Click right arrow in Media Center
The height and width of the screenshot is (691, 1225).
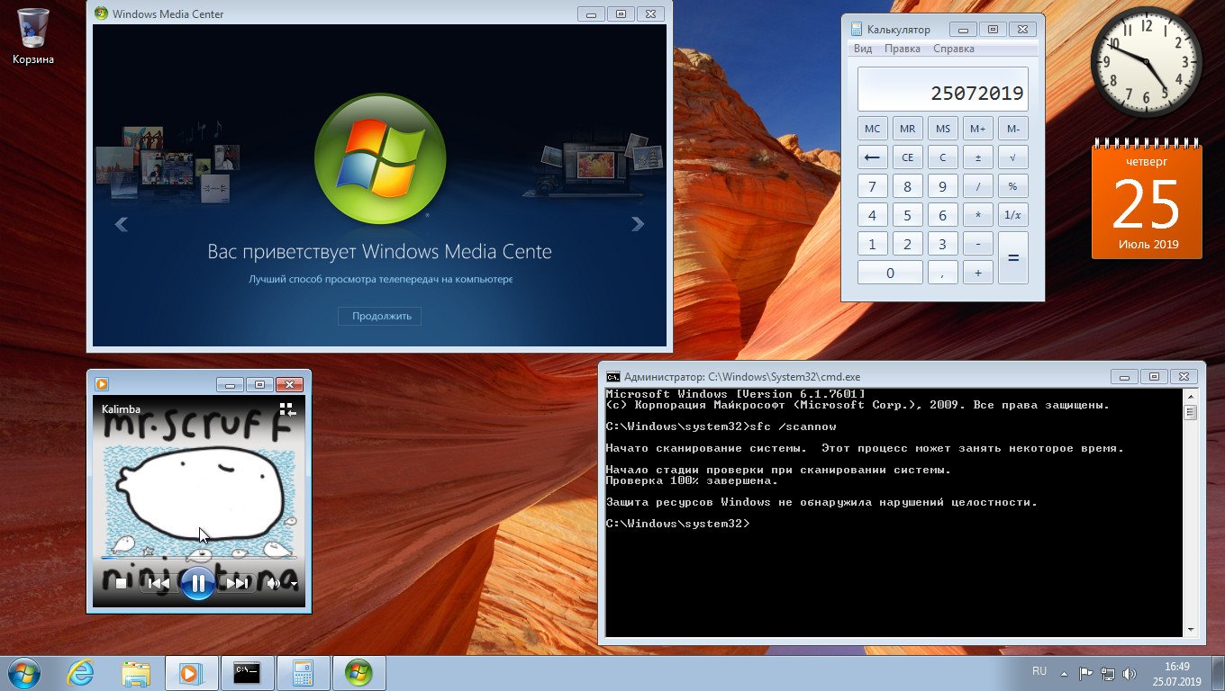pyautogui.click(x=638, y=224)
